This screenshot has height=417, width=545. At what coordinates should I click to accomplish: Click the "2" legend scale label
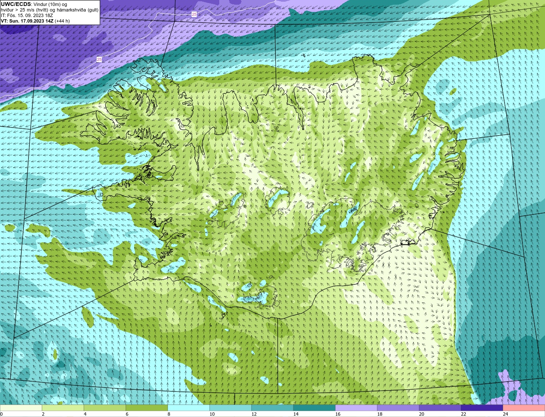[43, 414]
